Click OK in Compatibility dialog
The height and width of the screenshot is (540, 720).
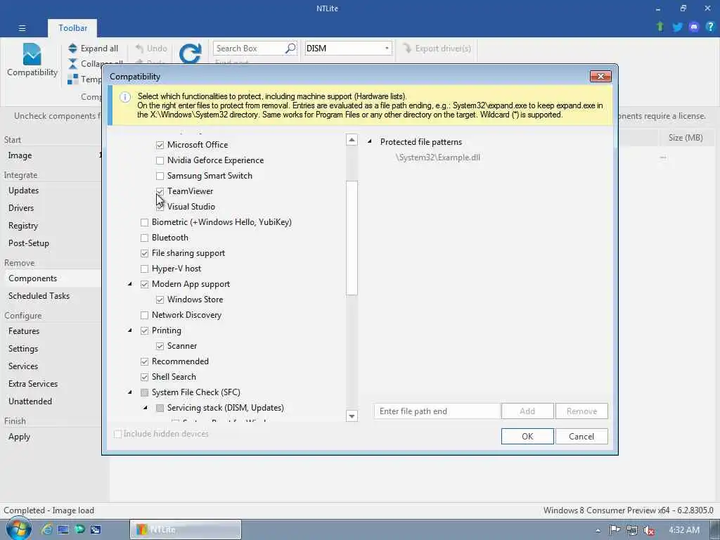tap(527, 436)
